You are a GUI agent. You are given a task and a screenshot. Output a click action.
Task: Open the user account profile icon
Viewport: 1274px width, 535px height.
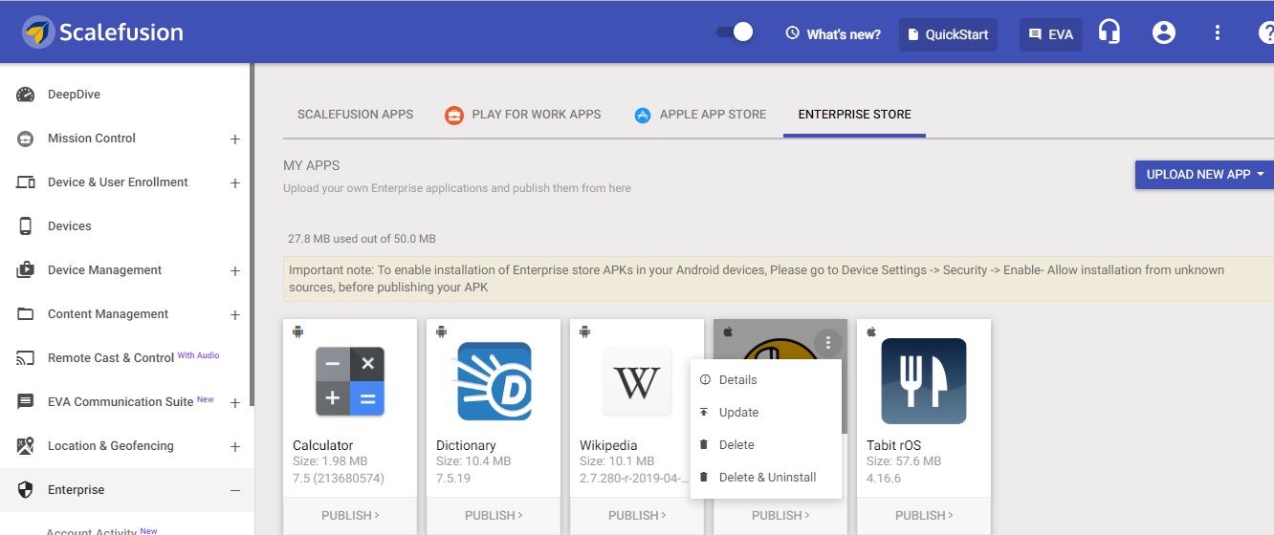click(1164, 32)
